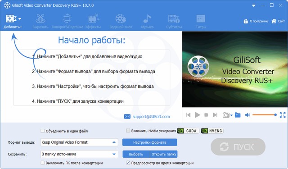Adjust the orange volume slider
The width and height of the screenshot is (288, 169).
tap(265, 115)
